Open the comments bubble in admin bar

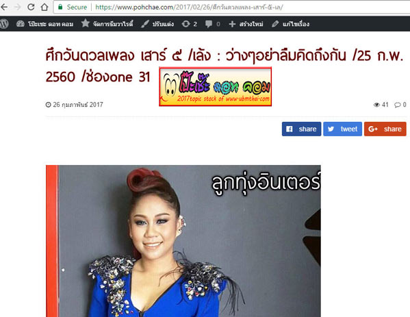coord(213,24)
